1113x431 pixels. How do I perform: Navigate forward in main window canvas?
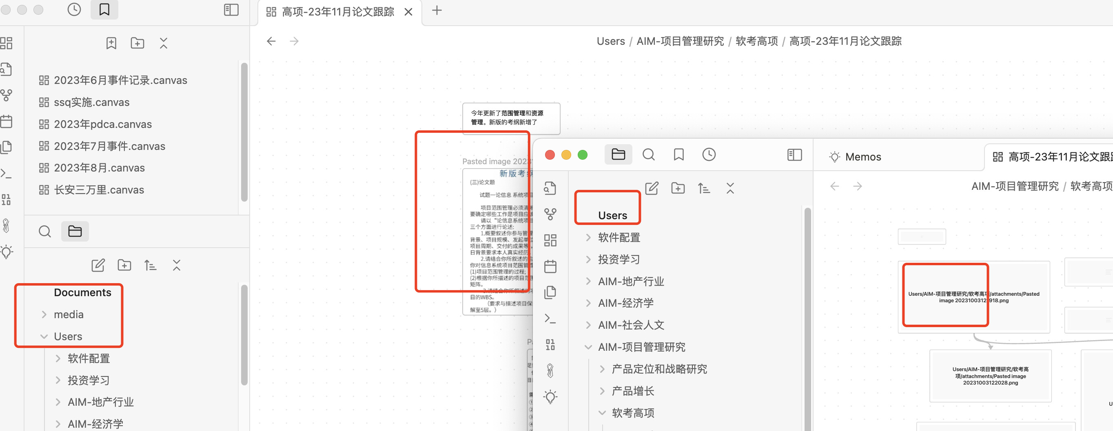294,41
